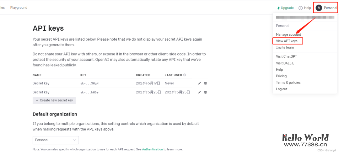339x154 pixels.
Task: Choose Manage account in the menu
Action: [x=288, y=34]
